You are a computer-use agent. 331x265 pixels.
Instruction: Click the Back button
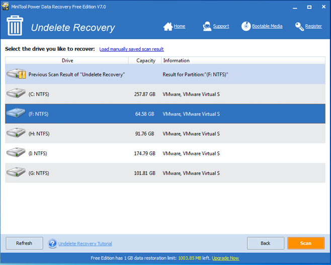coord(265,243)
